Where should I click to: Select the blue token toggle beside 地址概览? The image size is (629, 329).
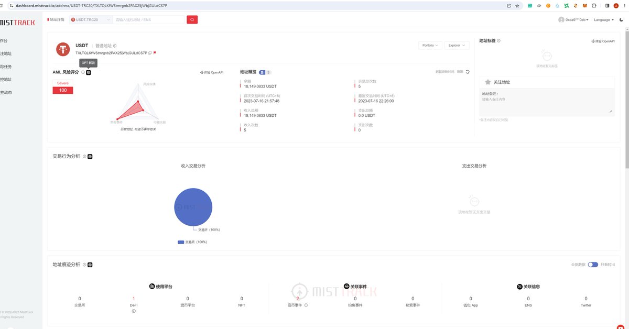262,72
